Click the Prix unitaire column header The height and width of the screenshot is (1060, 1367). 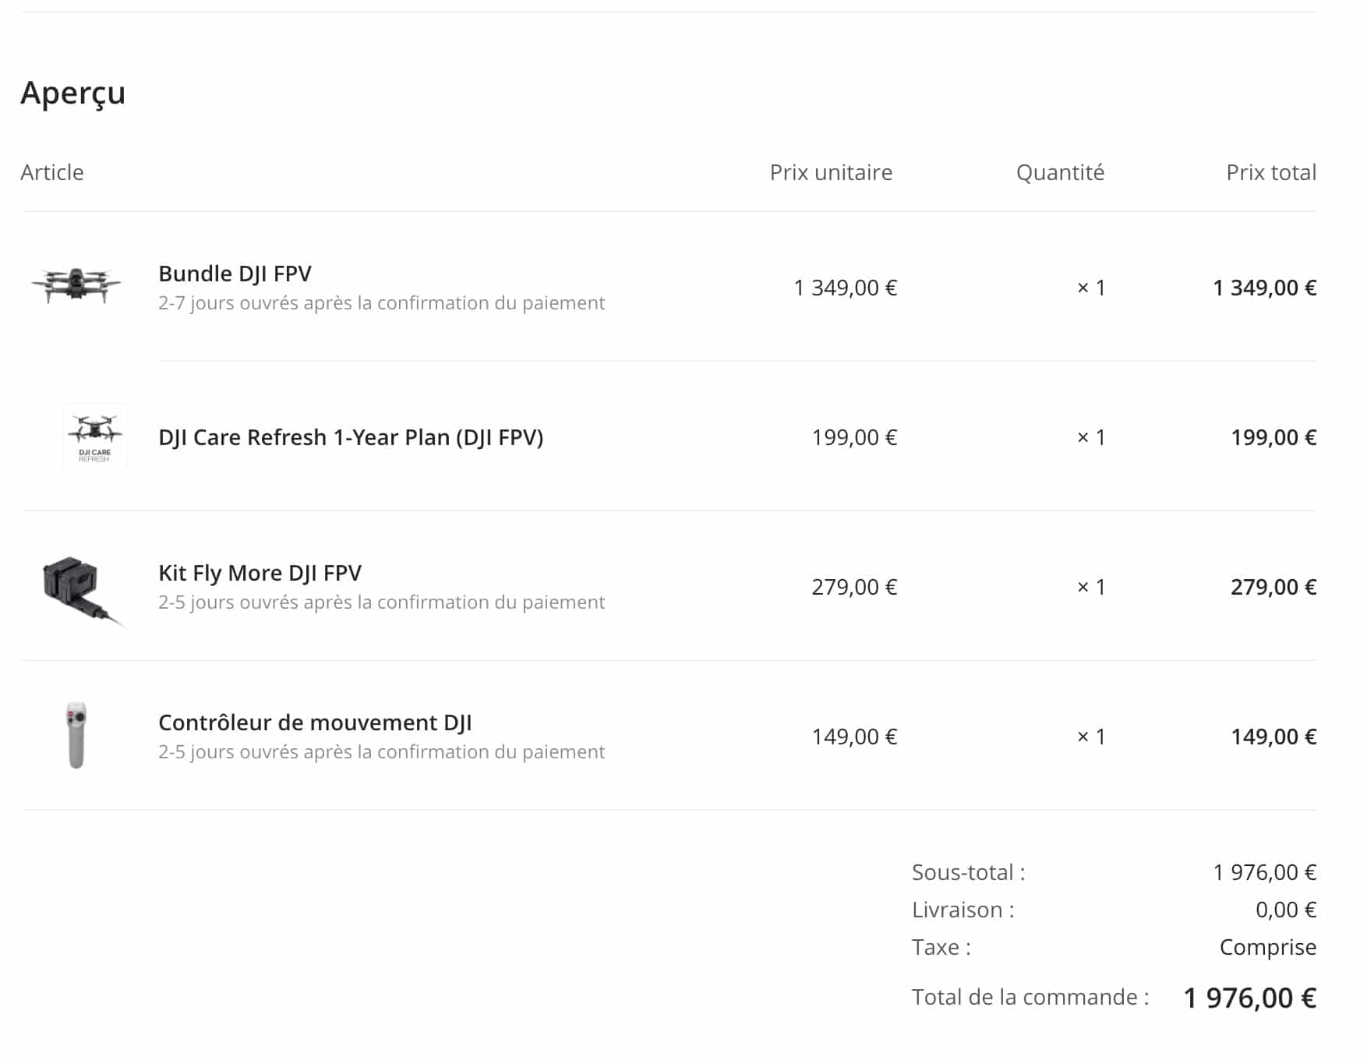831,172
